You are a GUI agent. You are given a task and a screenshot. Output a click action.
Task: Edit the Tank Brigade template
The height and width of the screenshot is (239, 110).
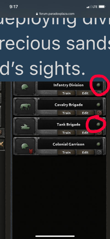pyautogui.click(x=85, y=133)
